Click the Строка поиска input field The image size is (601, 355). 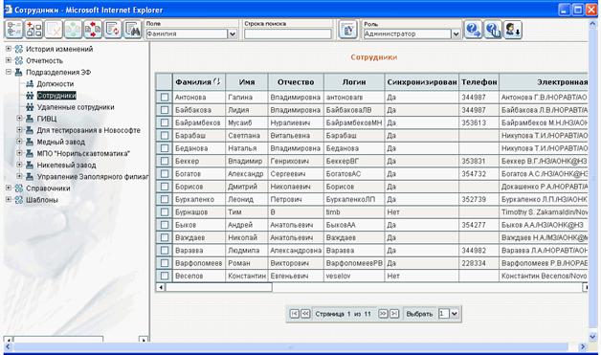[288, 34]
